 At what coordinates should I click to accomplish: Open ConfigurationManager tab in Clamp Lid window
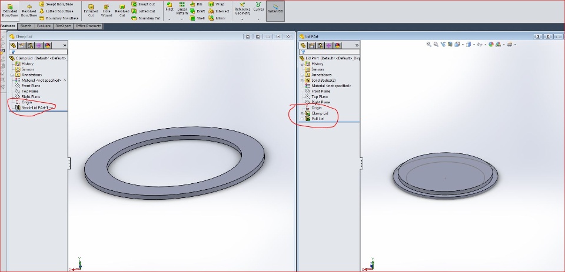(30, 45)
